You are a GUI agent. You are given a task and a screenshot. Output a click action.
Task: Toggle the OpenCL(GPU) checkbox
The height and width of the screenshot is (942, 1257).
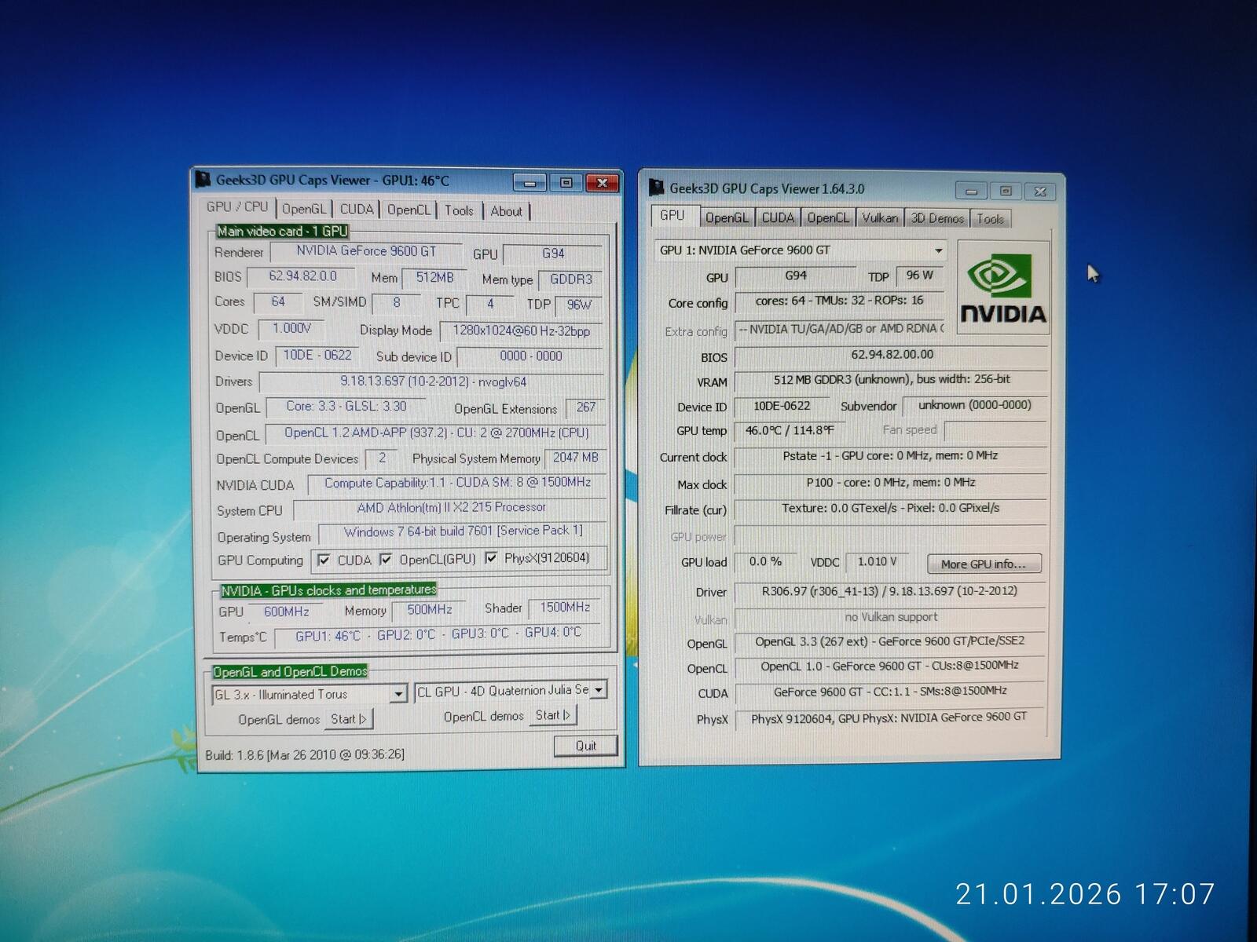point(386,559)
